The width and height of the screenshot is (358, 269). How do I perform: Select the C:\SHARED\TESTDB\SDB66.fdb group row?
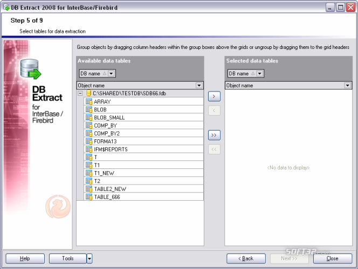coord(140,94)
